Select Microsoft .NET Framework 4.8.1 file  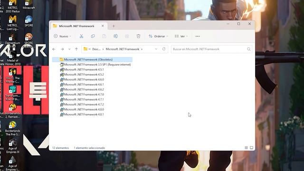coord(82,114)
